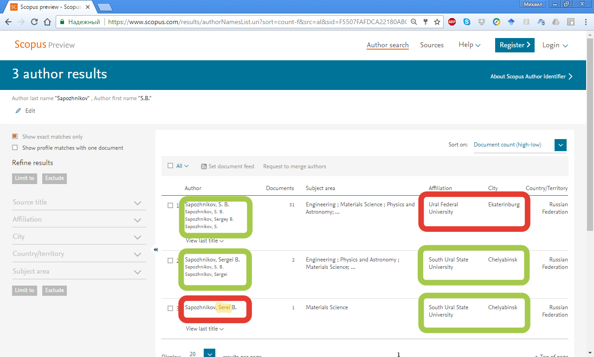
Task: Open the Sort on dropdown
Action: tap(560, 145)
